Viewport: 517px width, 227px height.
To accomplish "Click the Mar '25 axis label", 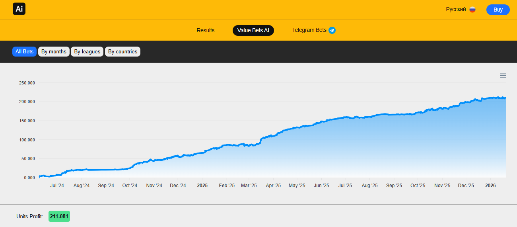I will point(249,186).
